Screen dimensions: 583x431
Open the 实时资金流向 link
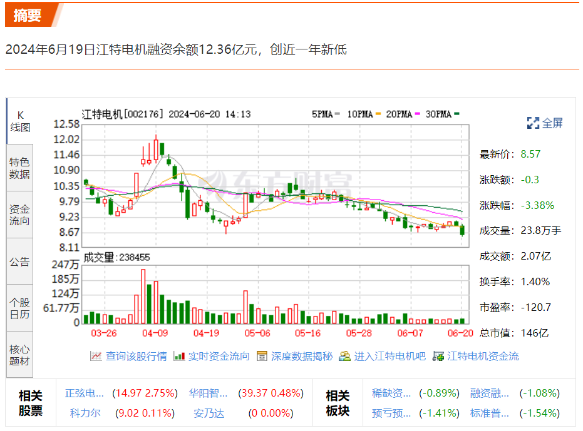coord(219,357)
